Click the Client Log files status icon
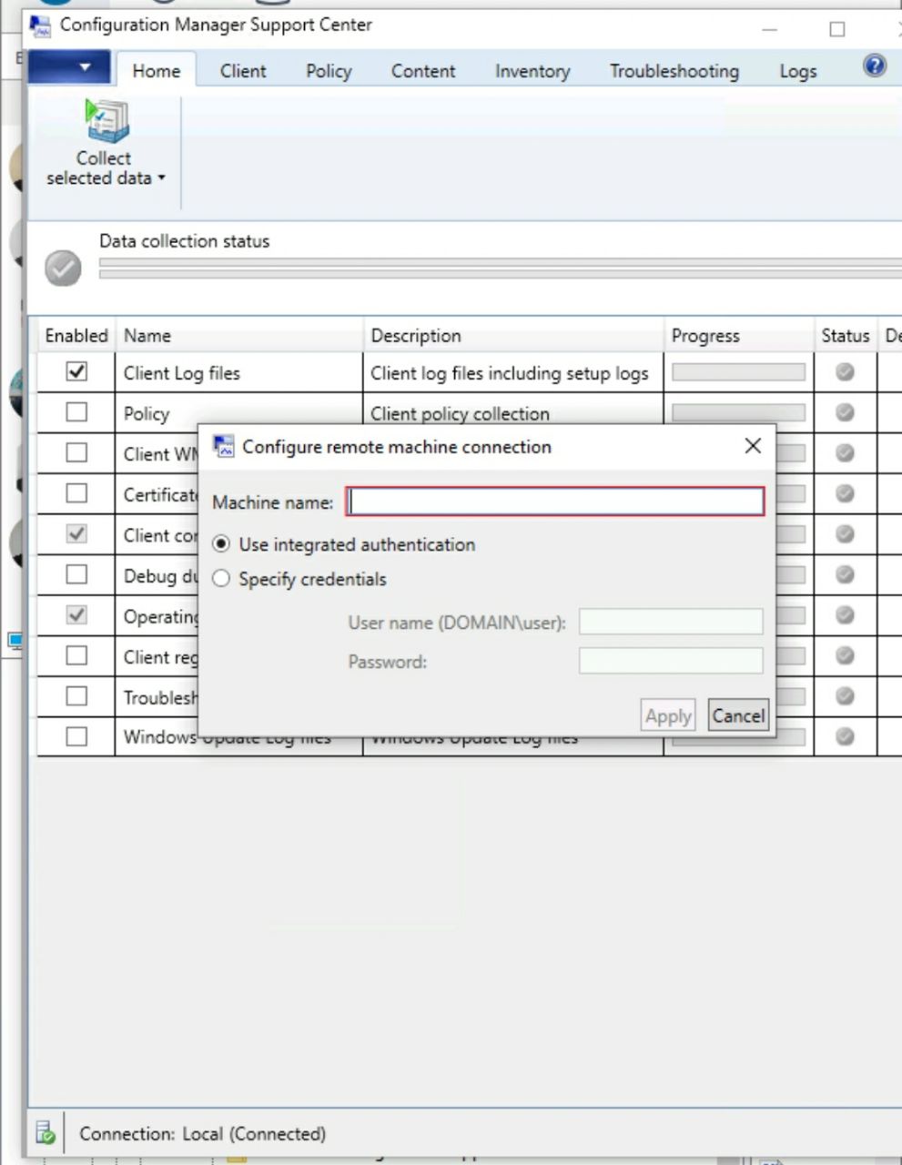The height and width of the screenshot is (1165, 902). 845,371
